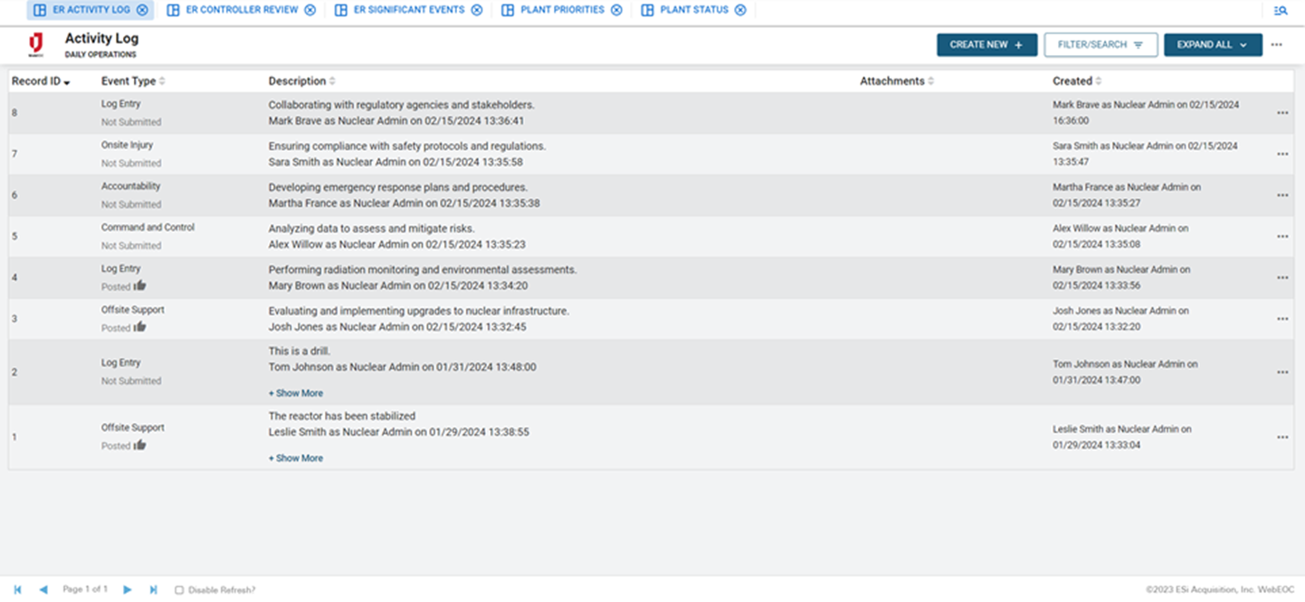The height and width of the screenshot is (602, 1305).
Task: Enable the Disable Refresh checkbox
Action: pyautogui.click(x=179, y=590)
